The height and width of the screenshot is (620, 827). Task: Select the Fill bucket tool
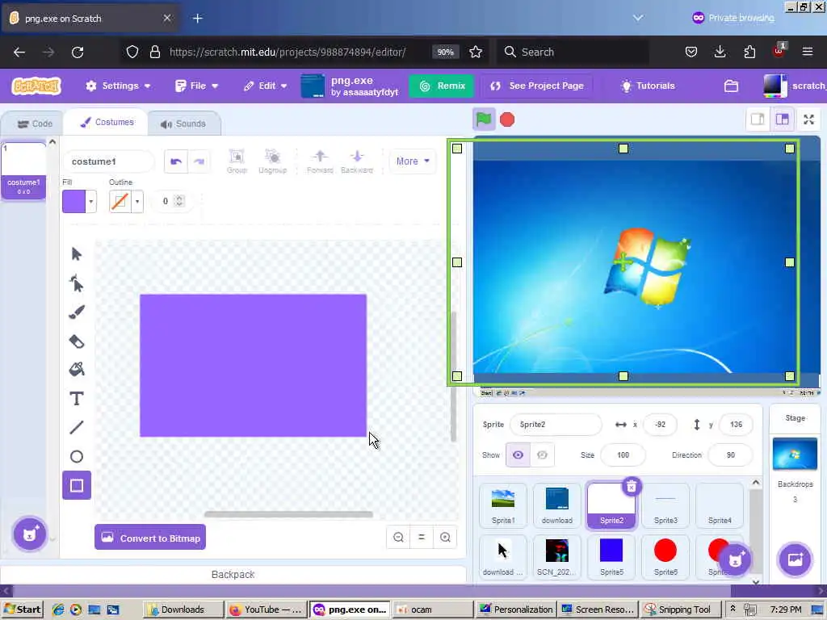77,370
